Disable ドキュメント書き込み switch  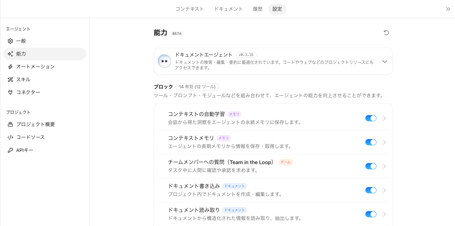371,190
